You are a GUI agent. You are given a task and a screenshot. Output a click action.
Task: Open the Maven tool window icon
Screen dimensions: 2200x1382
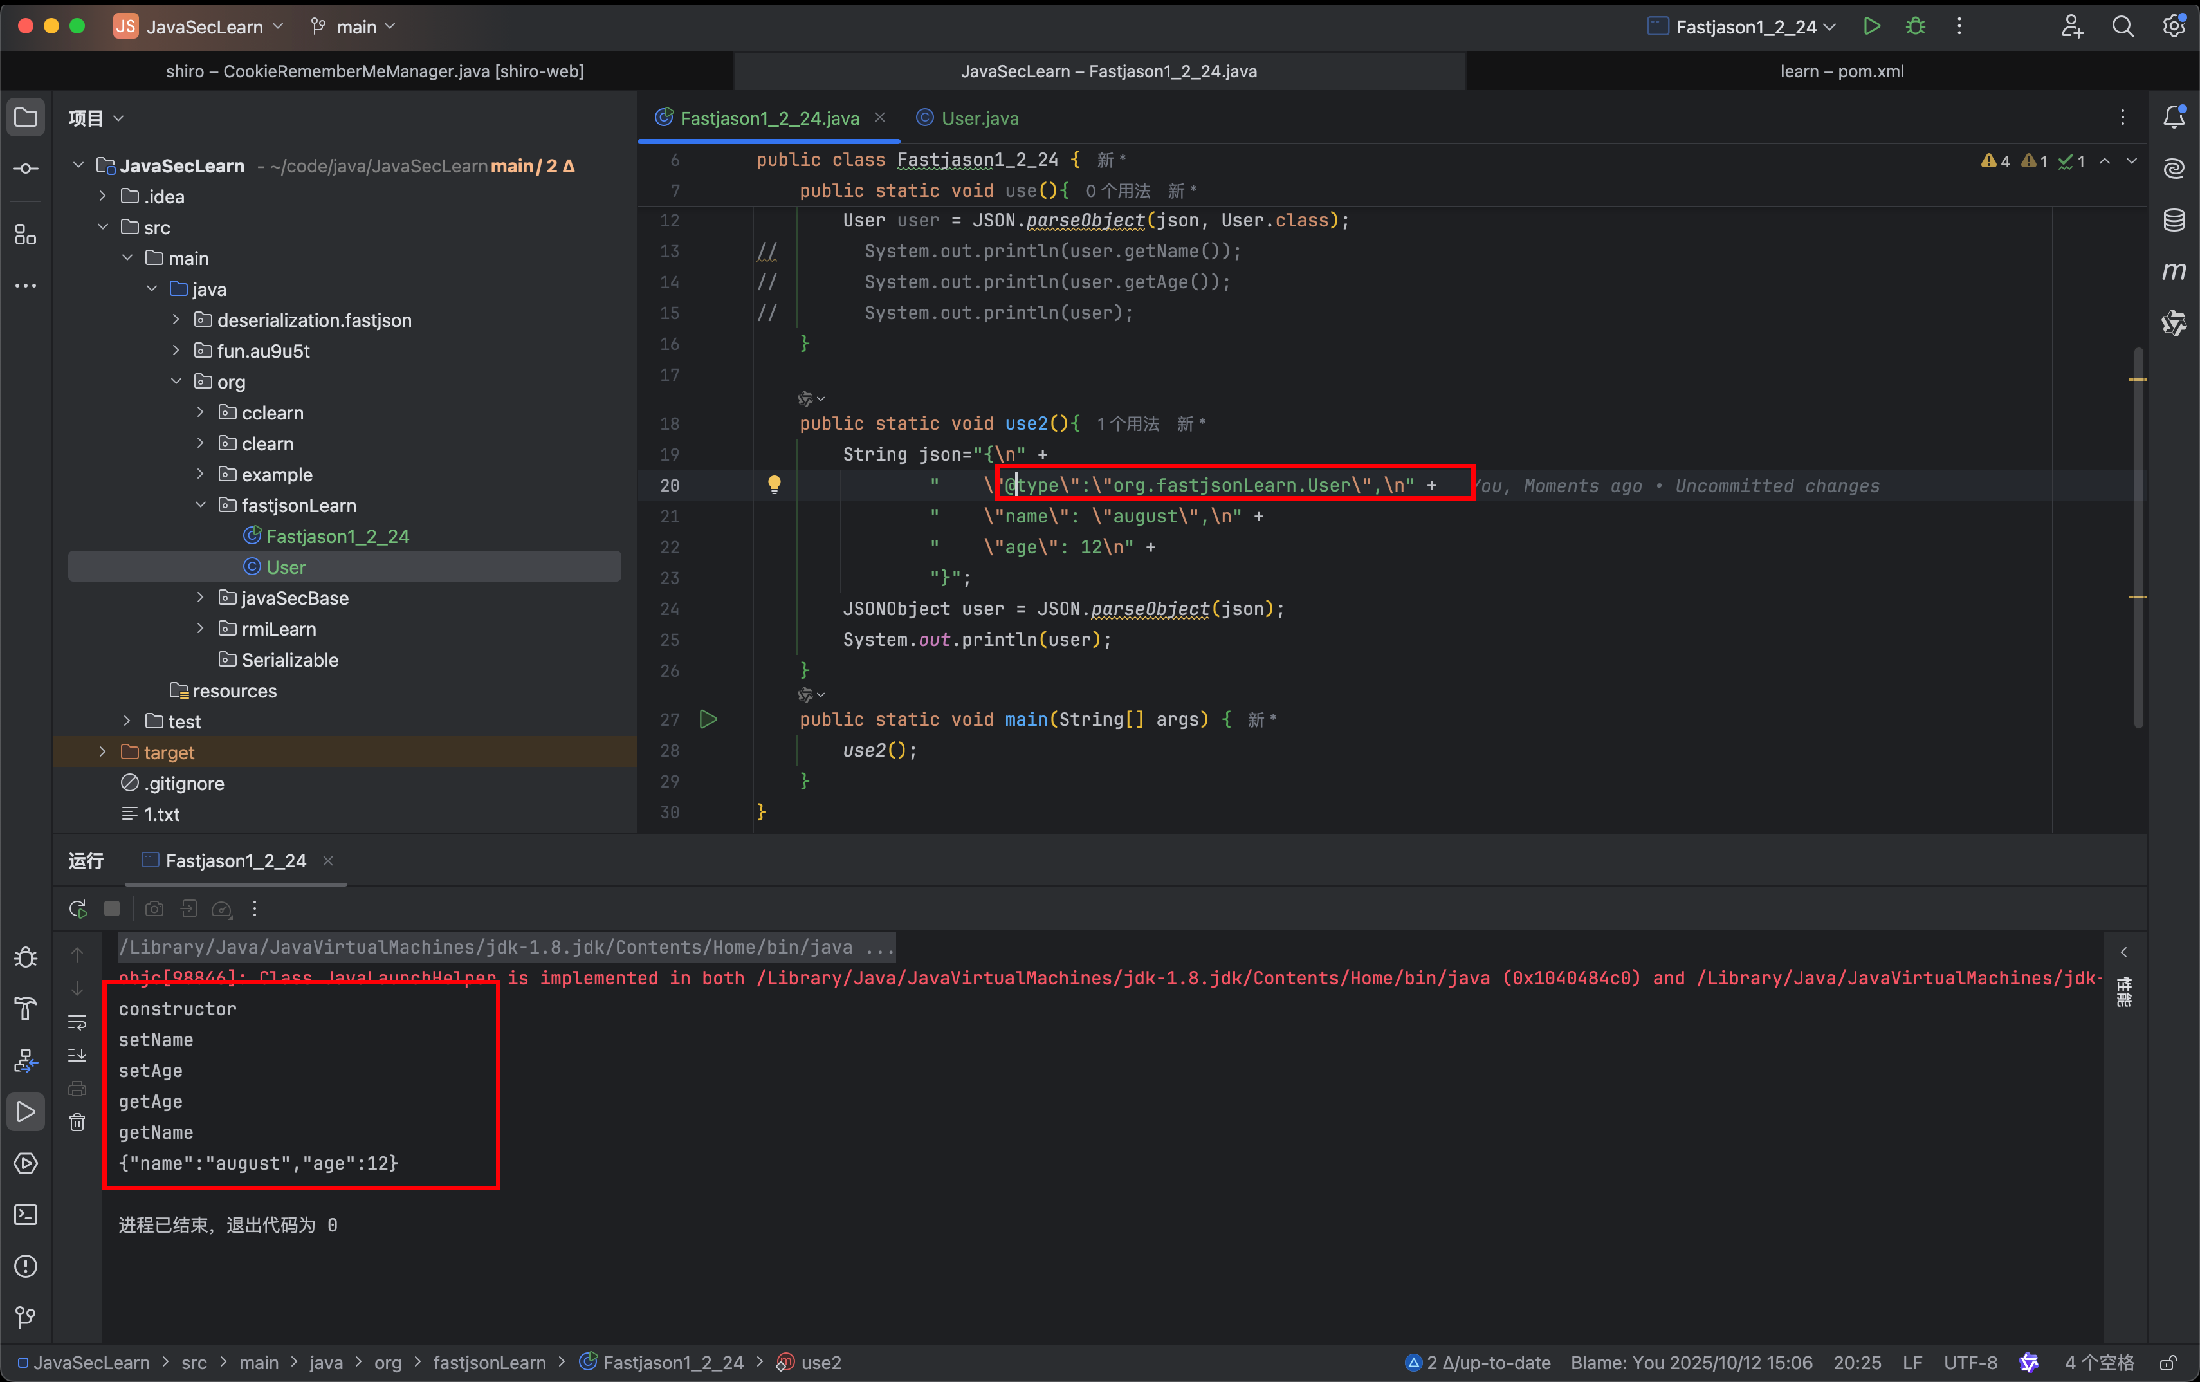point(2174,272)
